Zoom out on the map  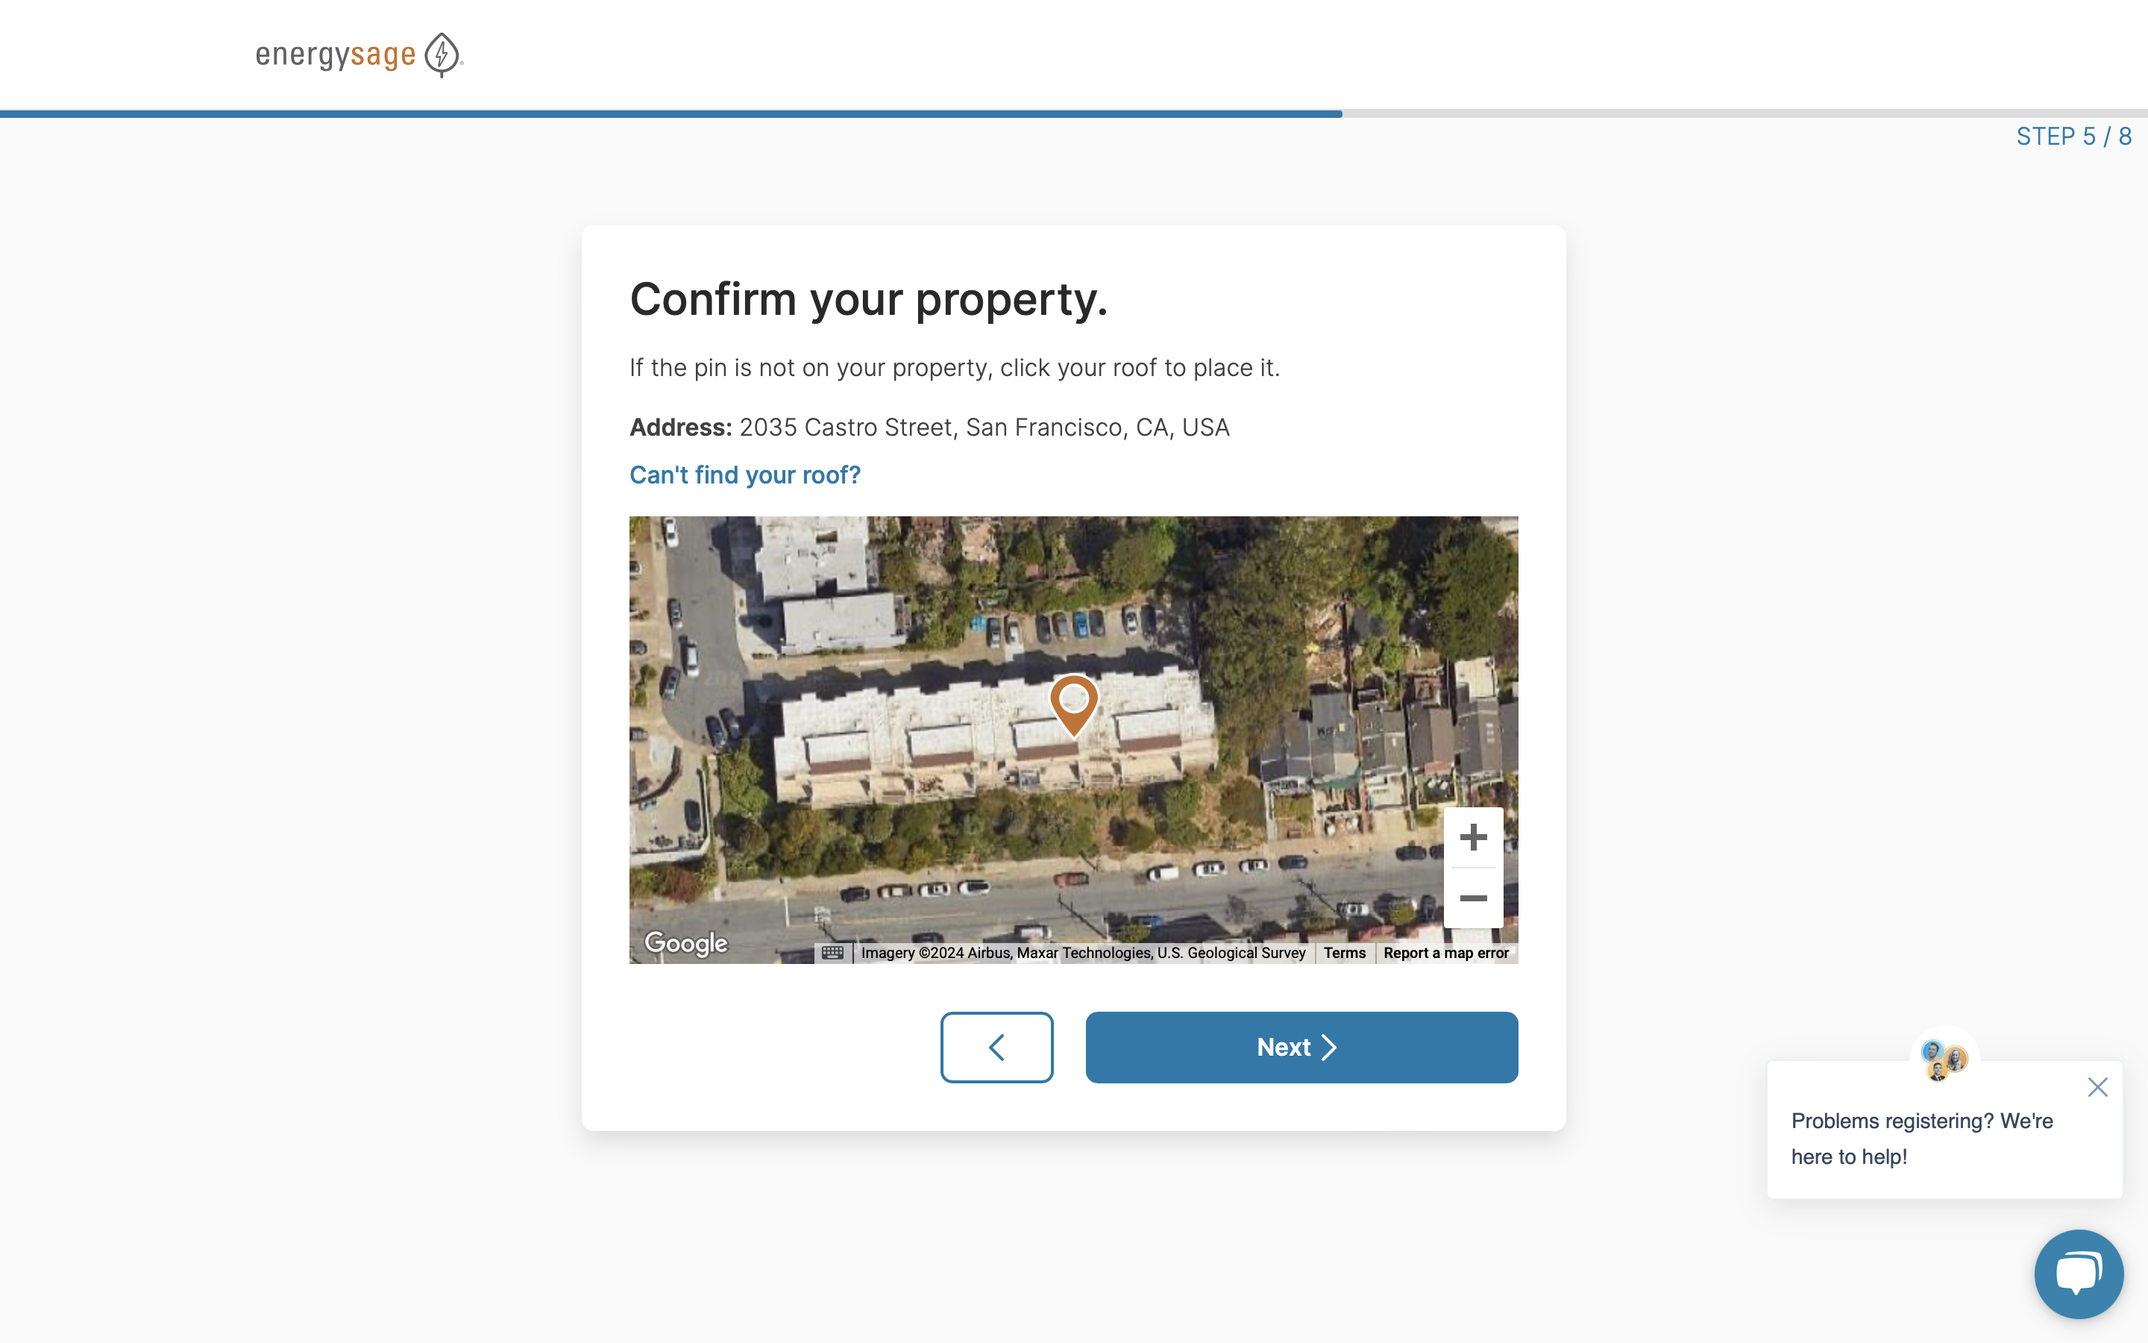point(1472,898)
